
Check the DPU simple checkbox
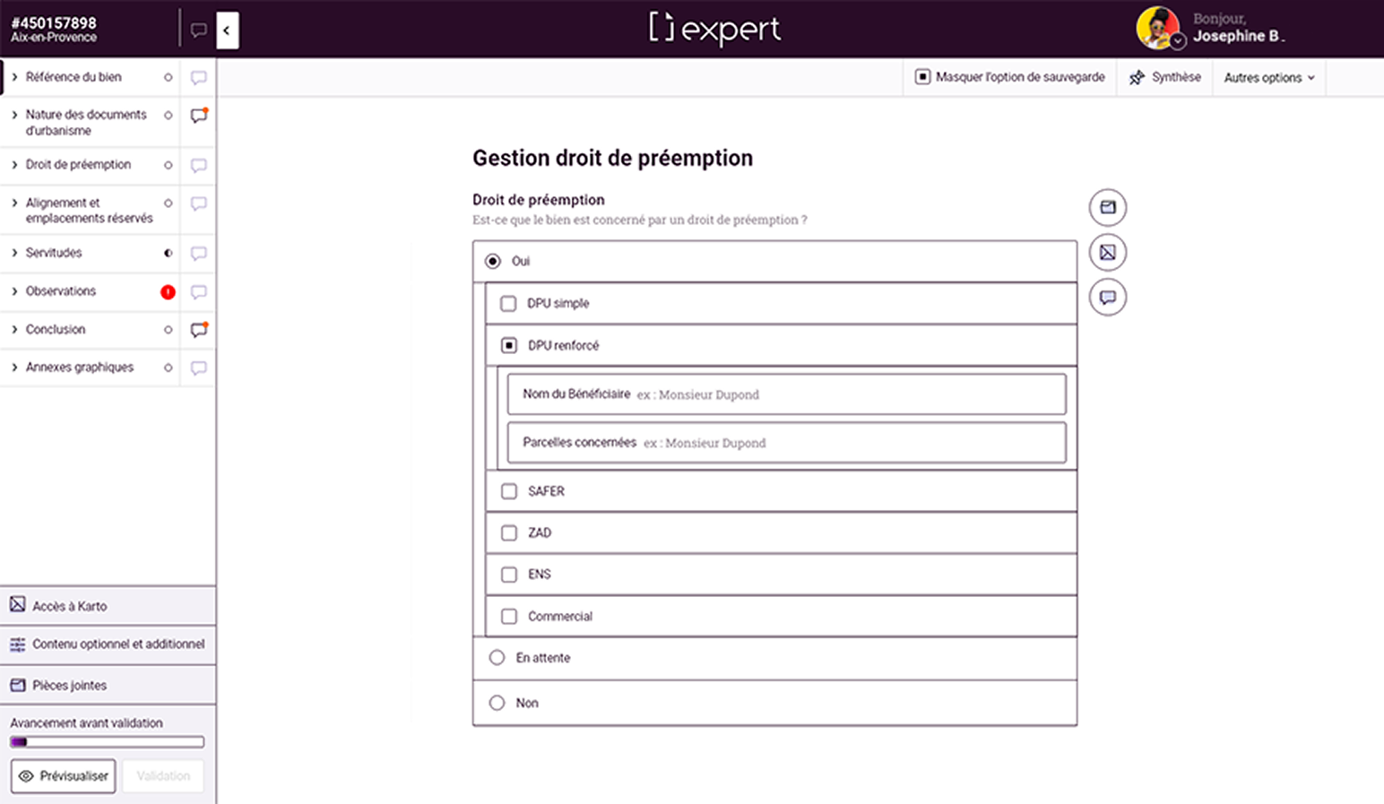(x=508, y=304)
